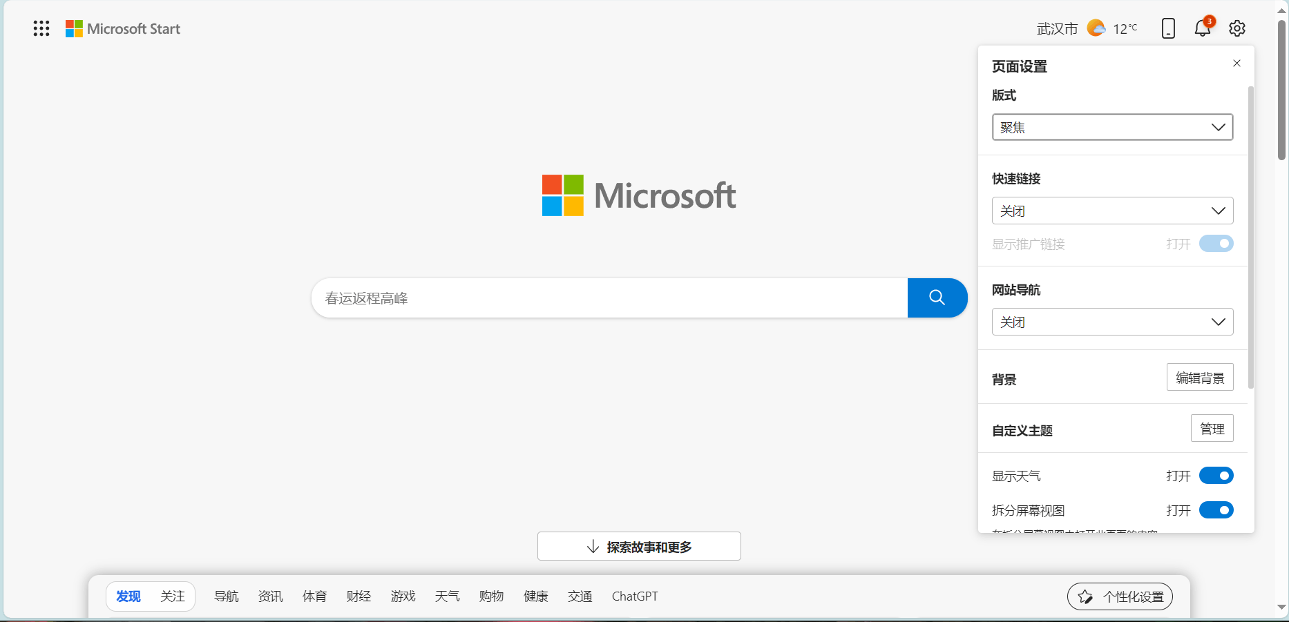Screen dimensions: 1289x622
Task: Toggle the 拆分屏幕视图 switch
Action: click(1216, 510)
